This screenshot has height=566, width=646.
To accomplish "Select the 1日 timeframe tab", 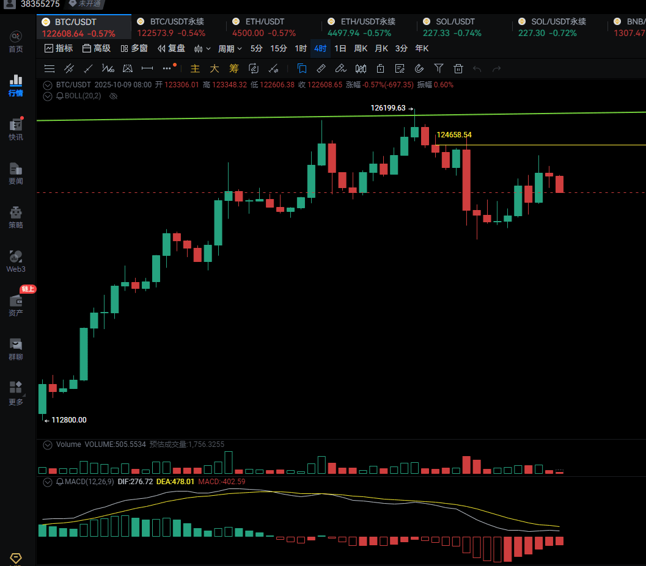I will (x=340, y=48).
